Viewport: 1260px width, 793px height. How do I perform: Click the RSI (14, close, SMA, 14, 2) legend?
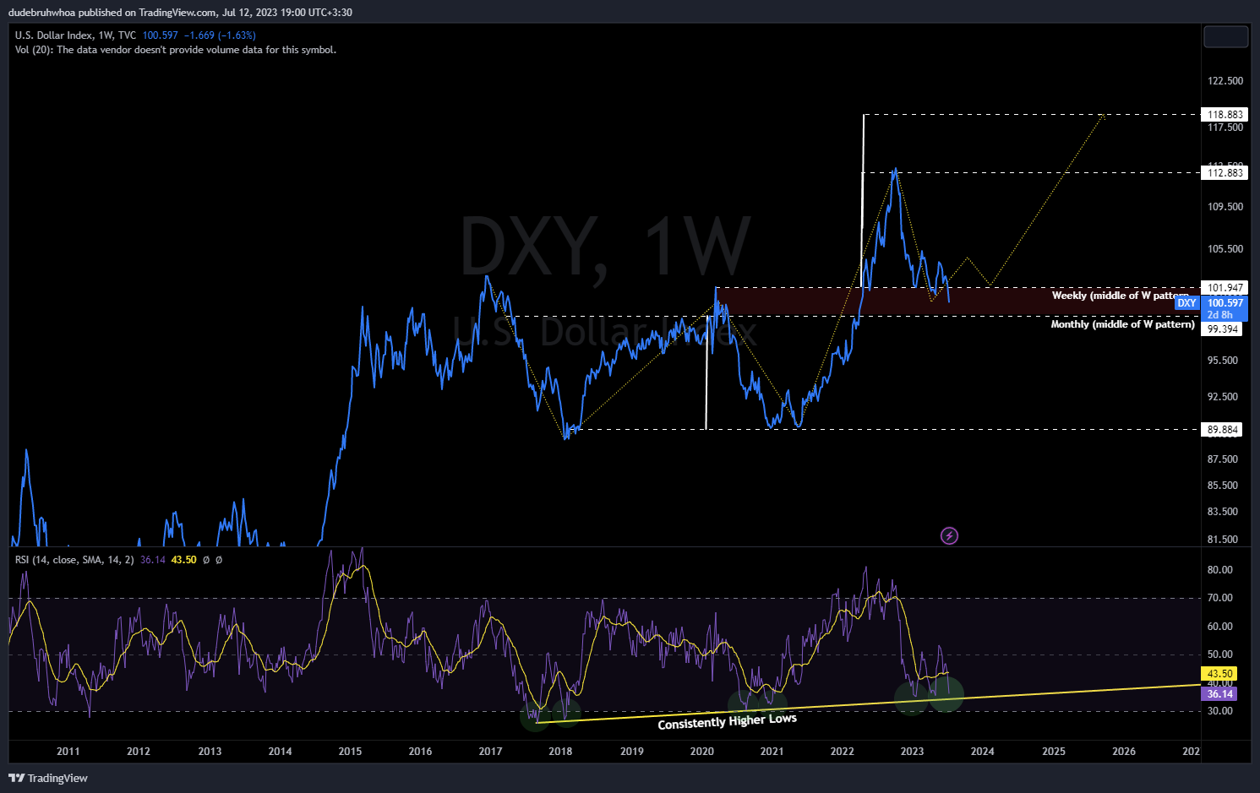pos(74,560)
